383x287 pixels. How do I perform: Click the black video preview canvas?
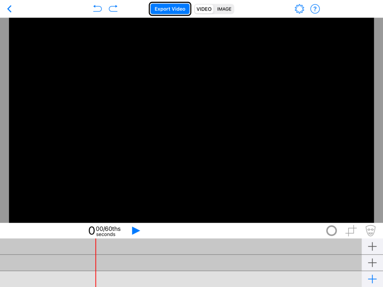(191, 120)
